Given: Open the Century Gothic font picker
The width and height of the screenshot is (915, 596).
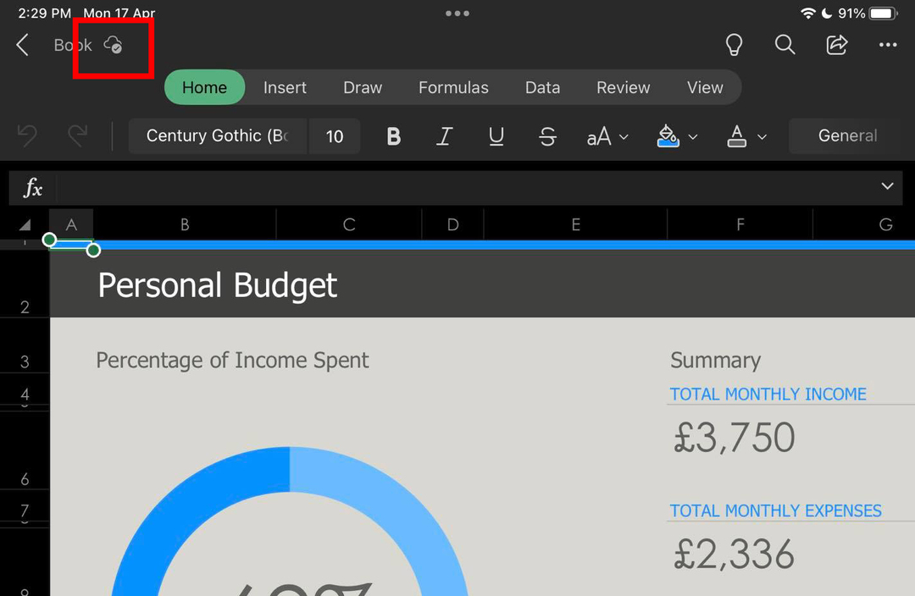Looking at the screenshot, I should (217, 136).
